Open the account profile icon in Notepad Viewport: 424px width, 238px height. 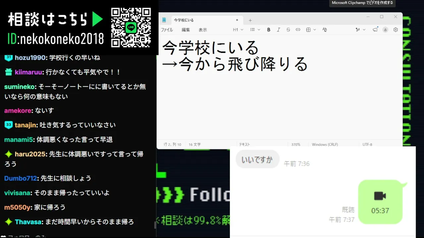(x=385, y=30)
